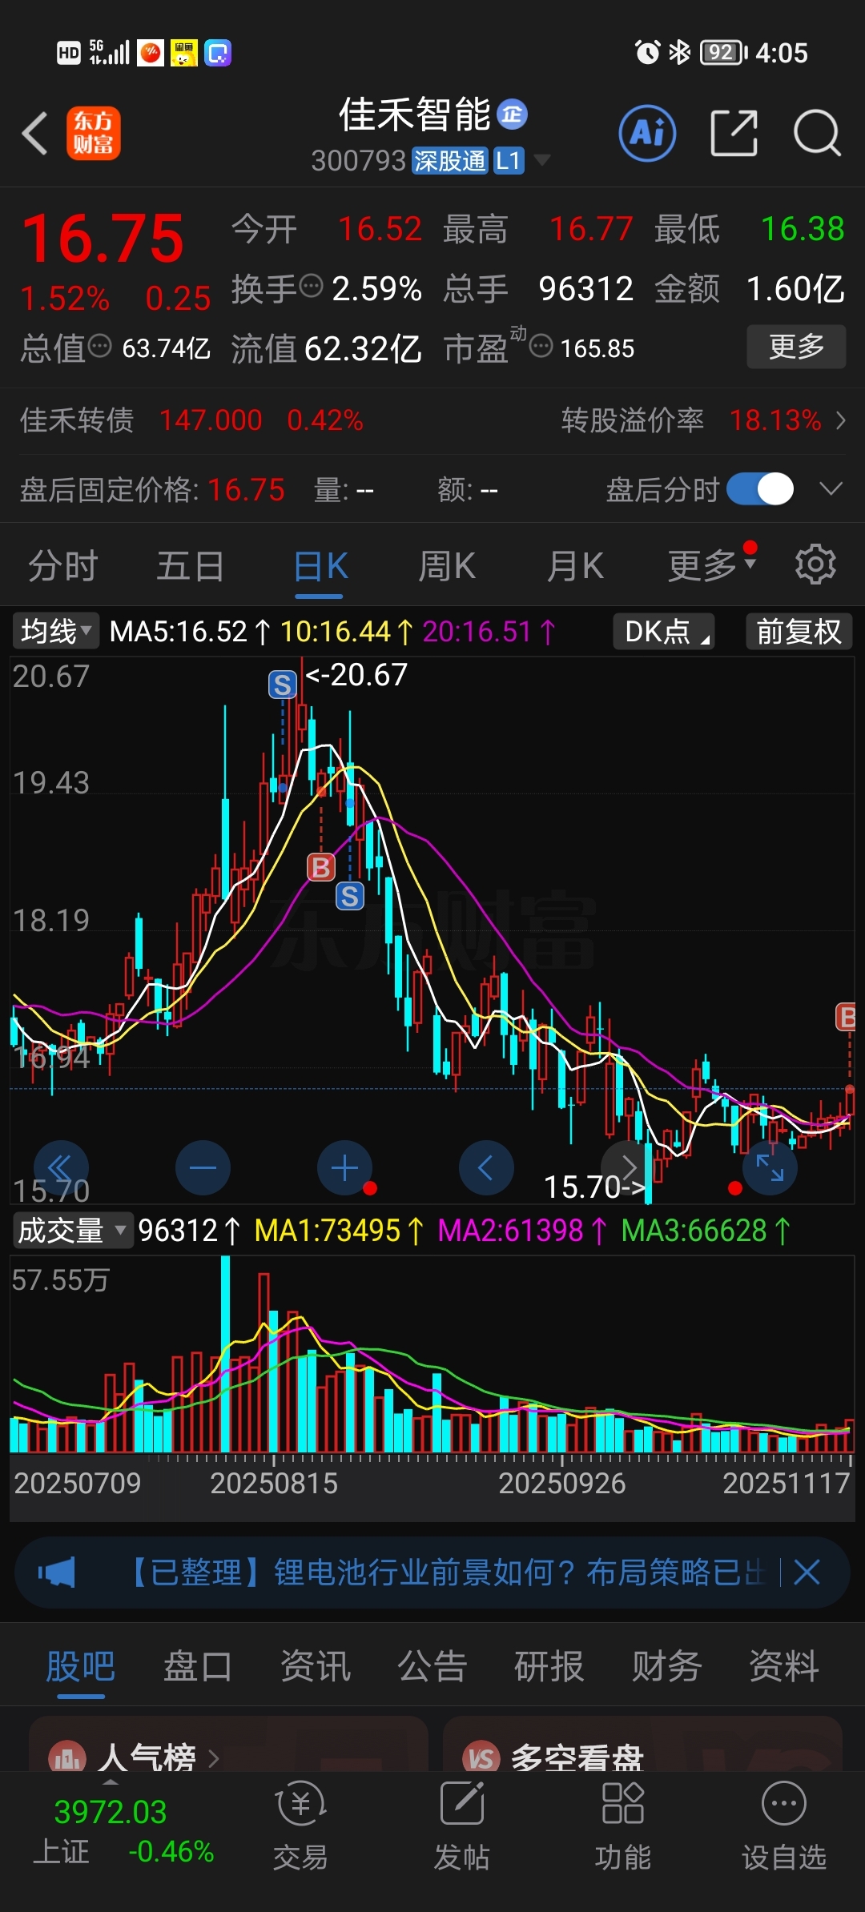The width and height of the screenshot is (865, 1912).
Task: Switch to 周K chart tab
Action: pos(447,565)
